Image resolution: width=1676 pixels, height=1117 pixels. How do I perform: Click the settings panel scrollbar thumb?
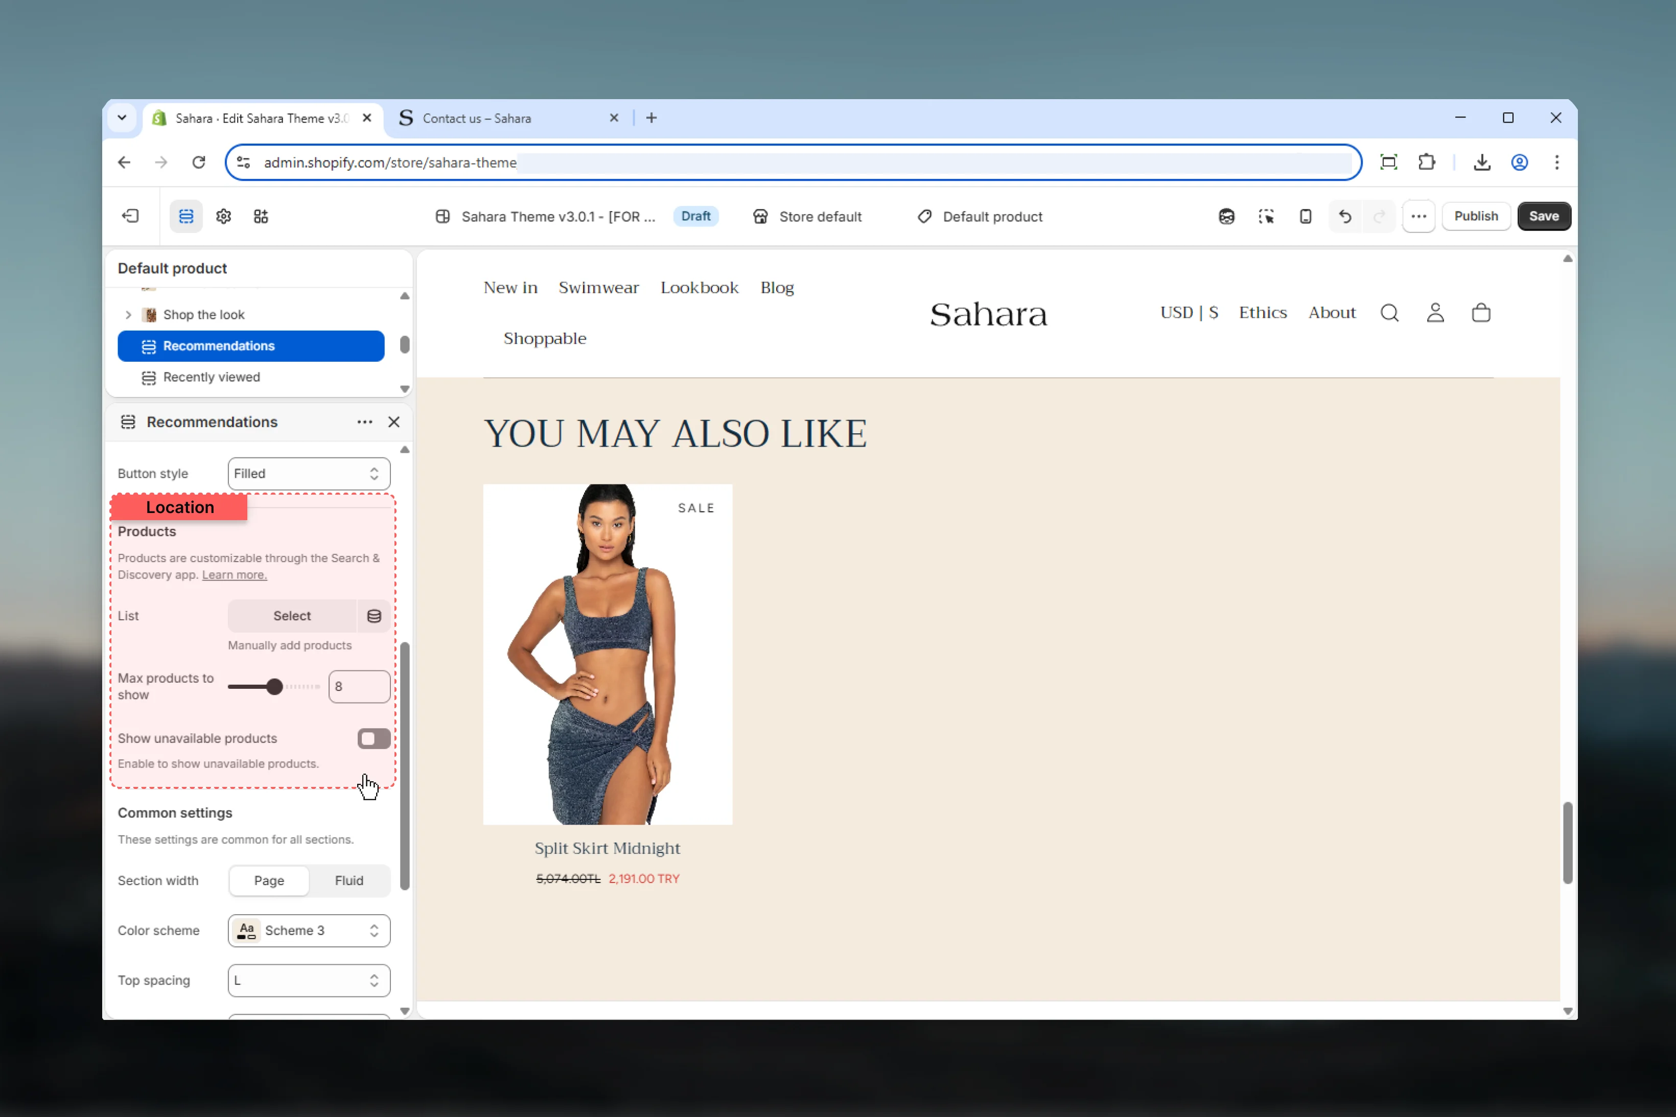coord(405,766)
